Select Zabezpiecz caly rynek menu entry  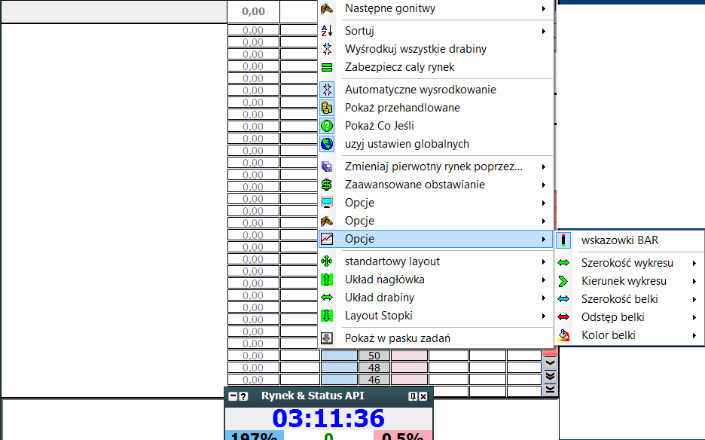(x=435, y=67)
